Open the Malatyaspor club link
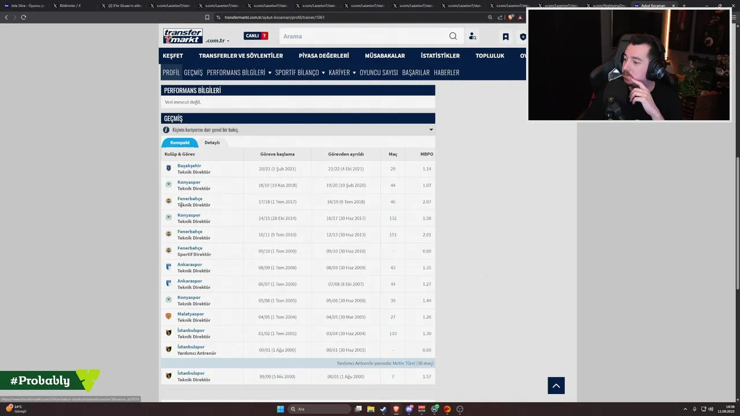 [x=191, y=314]
